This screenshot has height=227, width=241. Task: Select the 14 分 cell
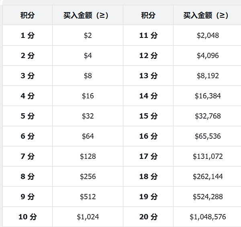click(x=148, y=96)
